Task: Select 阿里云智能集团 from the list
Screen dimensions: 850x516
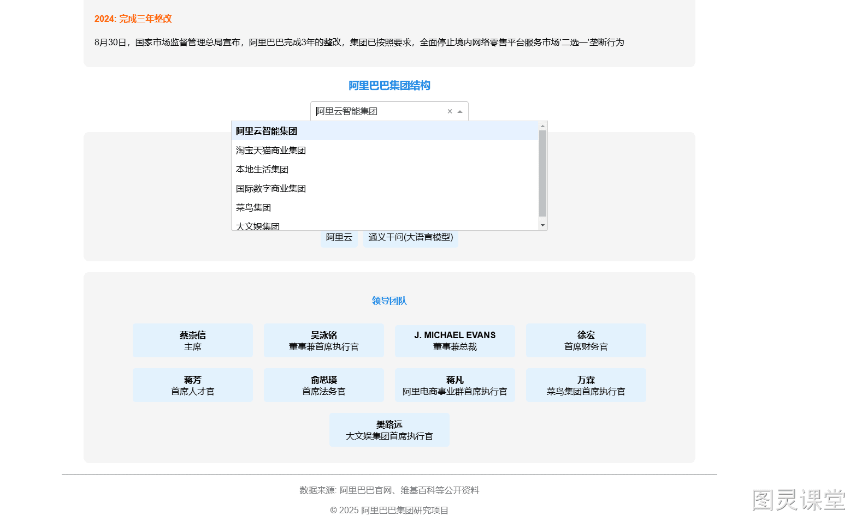Action: pos(385,131)
